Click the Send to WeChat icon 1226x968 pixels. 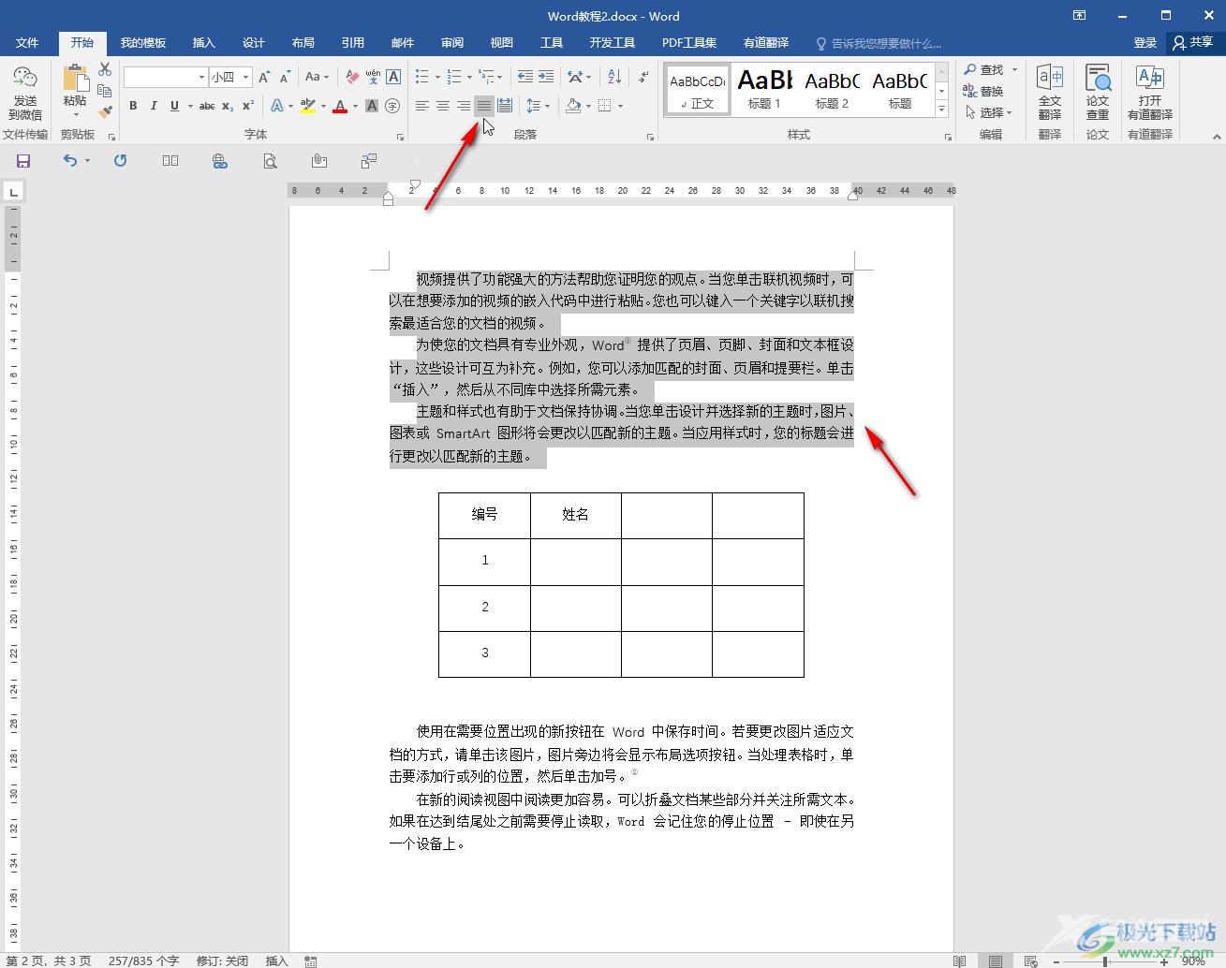tap(25, 93)
